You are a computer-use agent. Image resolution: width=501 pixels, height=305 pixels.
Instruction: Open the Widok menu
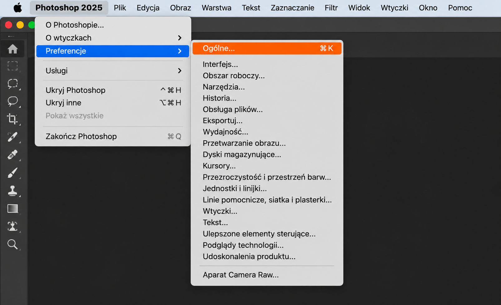tap(359, 8)
